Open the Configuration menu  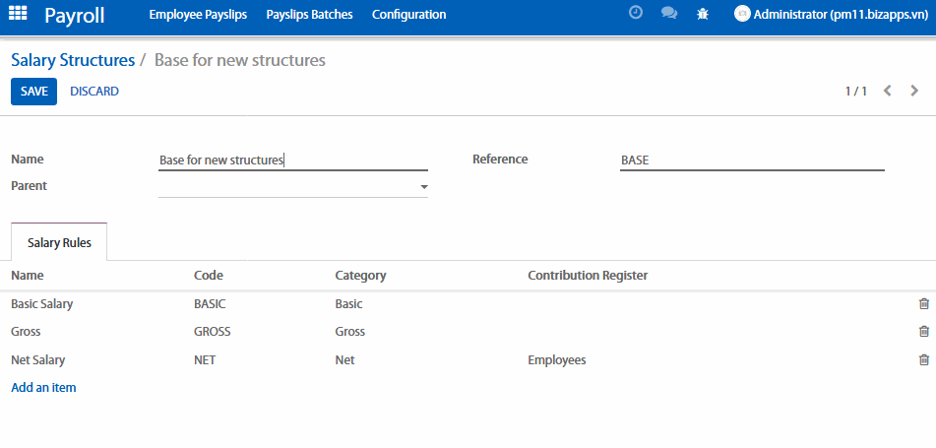click(x=408, y=15)
